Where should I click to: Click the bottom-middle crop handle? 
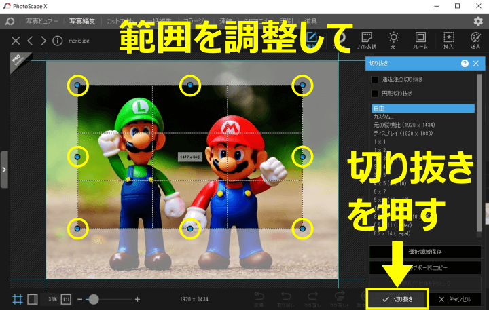pos(190,229)
